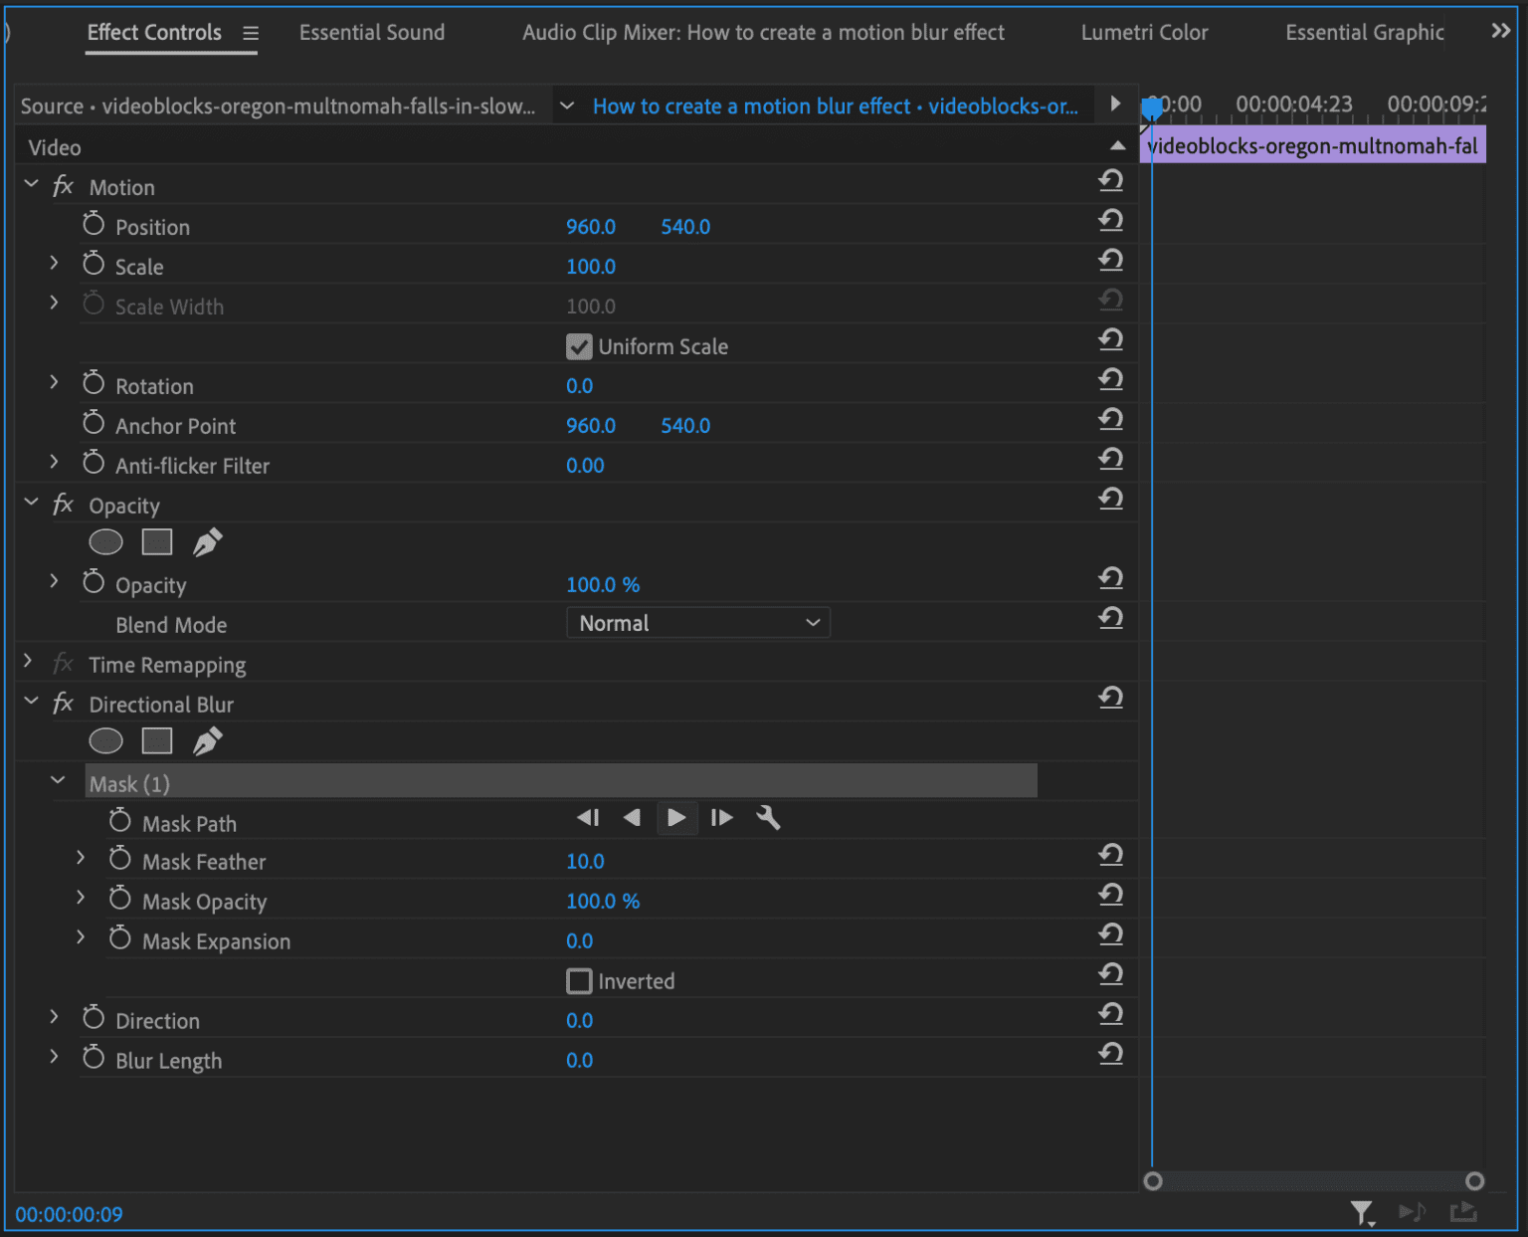Reset the Mask Feather parameter
The width and height of the screenshot is (1528, 1237).
coord(1111,855)
